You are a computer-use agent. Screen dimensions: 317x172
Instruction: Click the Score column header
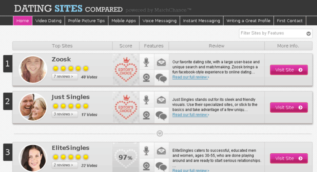pyautogui.click(x=126, y=46)
